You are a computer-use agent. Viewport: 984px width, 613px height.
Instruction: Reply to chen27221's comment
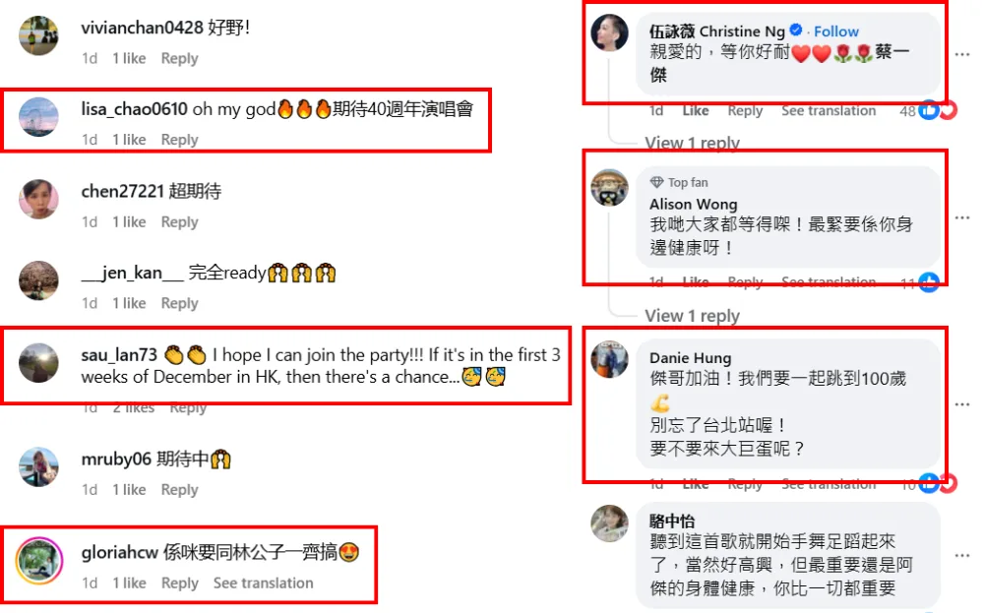pyautogui.click(x=179, y=222)
